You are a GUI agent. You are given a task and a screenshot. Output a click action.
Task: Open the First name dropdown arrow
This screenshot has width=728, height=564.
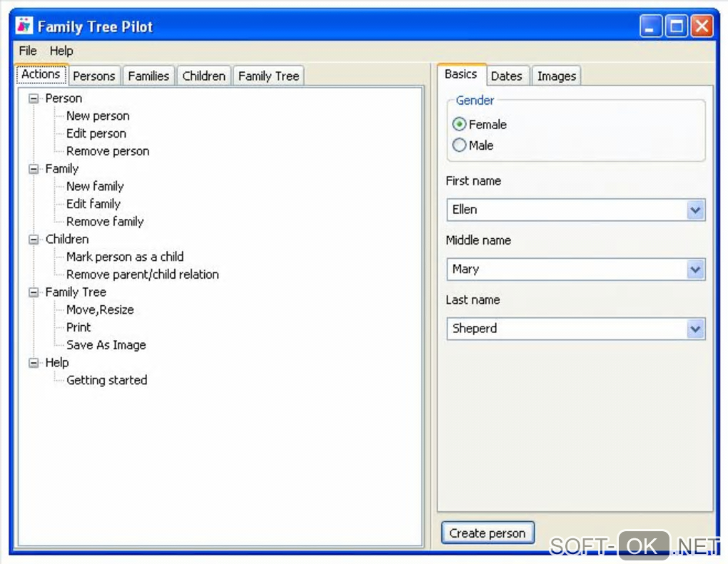[x=695, y=210]
